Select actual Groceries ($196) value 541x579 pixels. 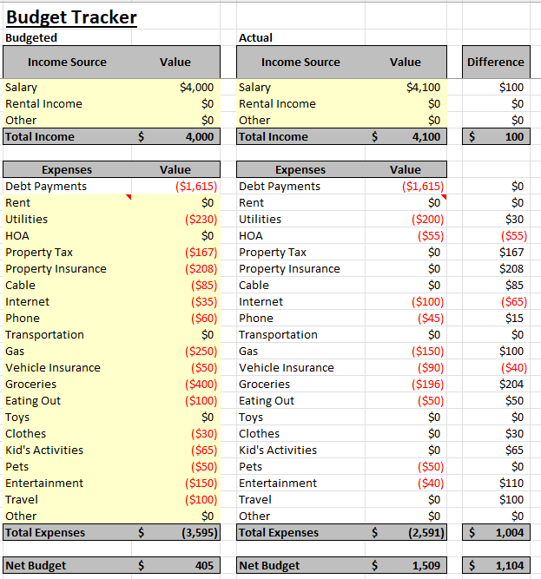[427, 384]
